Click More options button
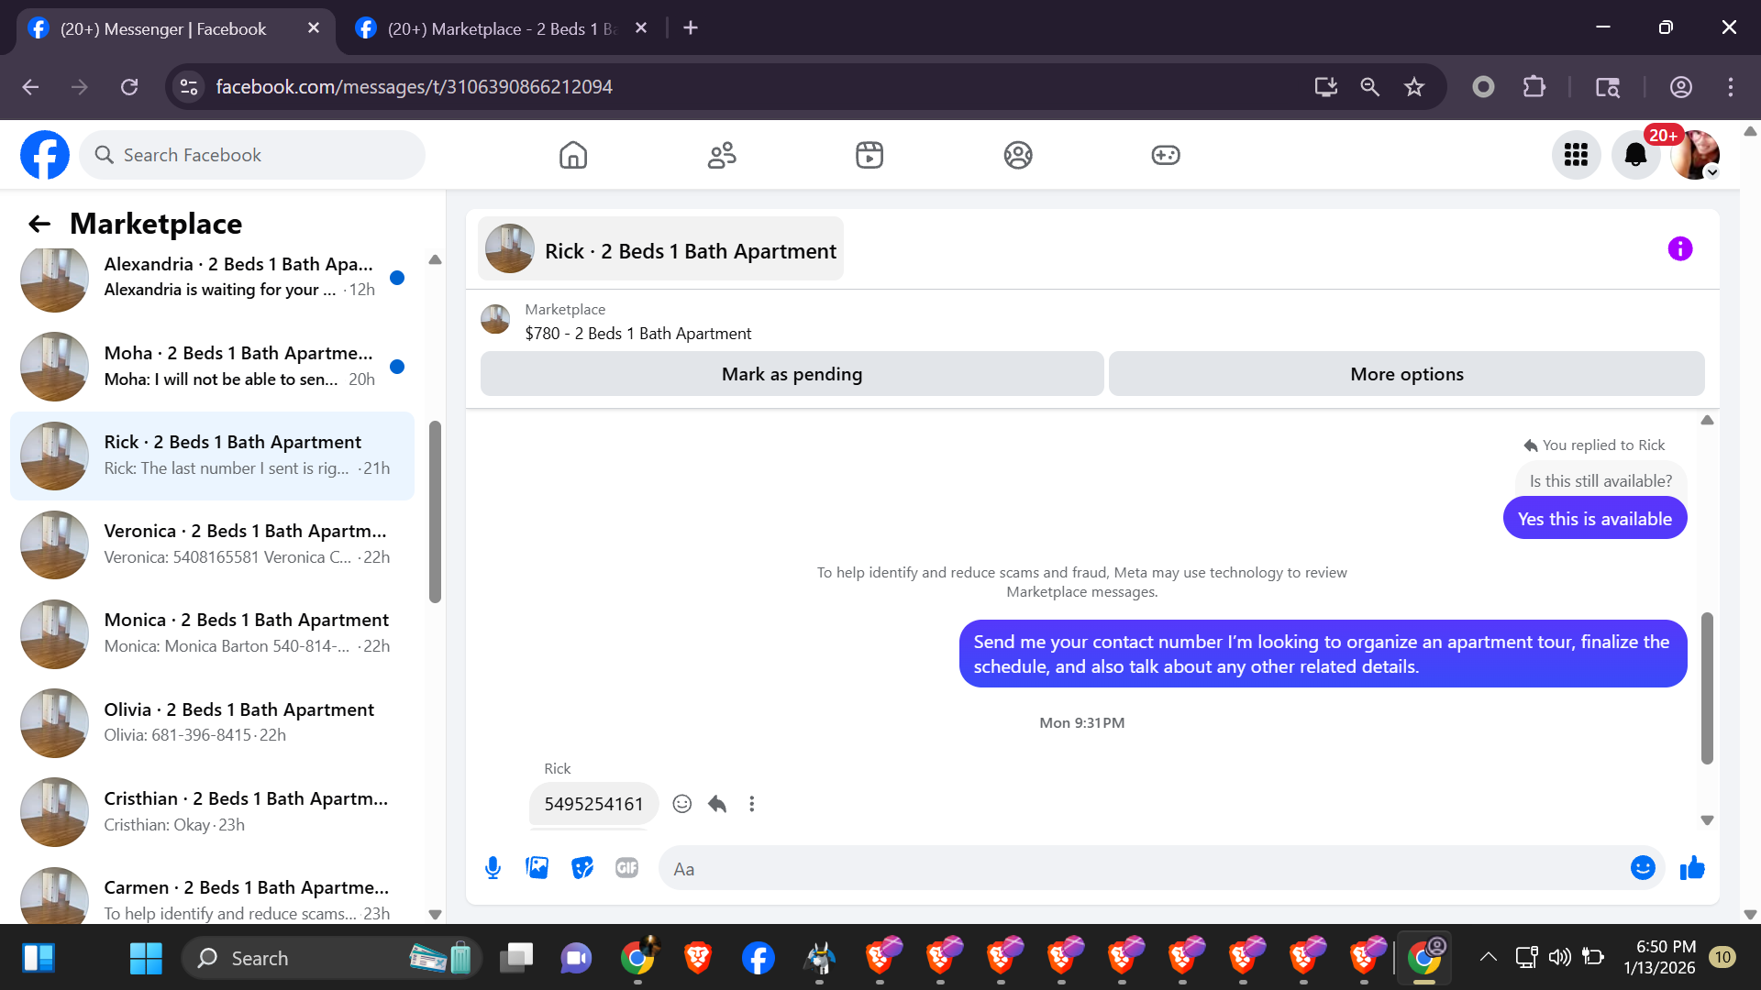 [x=1406, y=374]
